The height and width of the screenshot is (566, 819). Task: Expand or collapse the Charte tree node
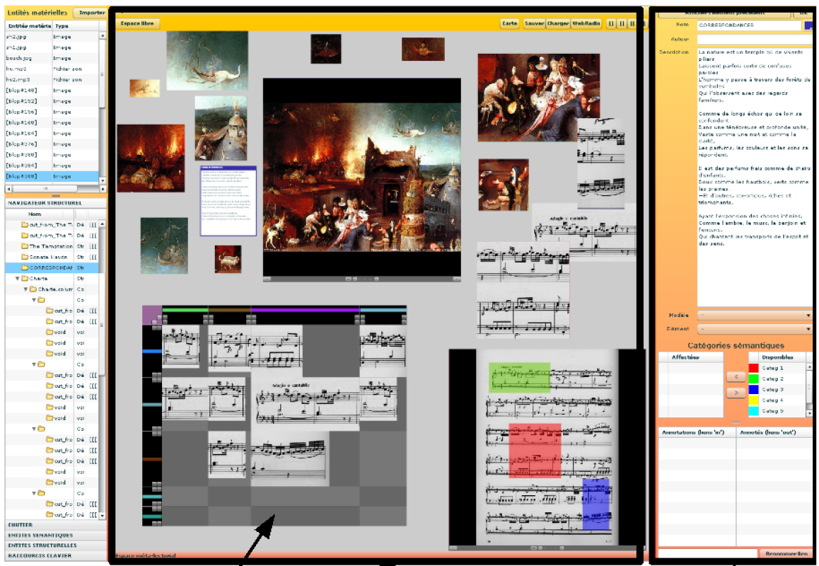pos(18,279)
